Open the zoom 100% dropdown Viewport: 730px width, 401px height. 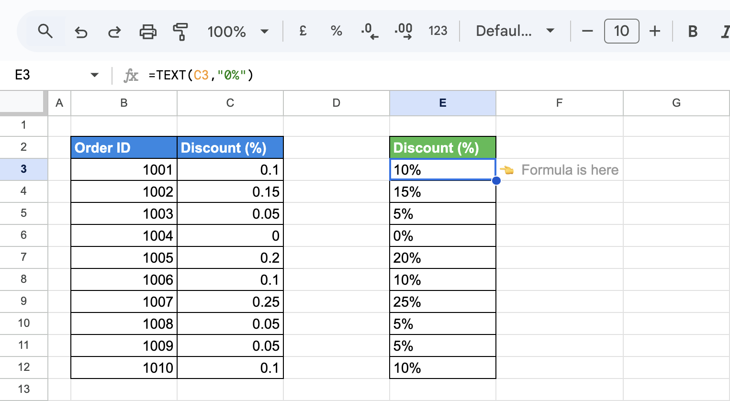point(238,32)
